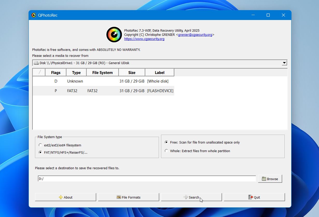The height and width of the screenshot is (217, 319).
Task: Open https://www.cgsecurity.org website link
Action: (x=144, y=39)
